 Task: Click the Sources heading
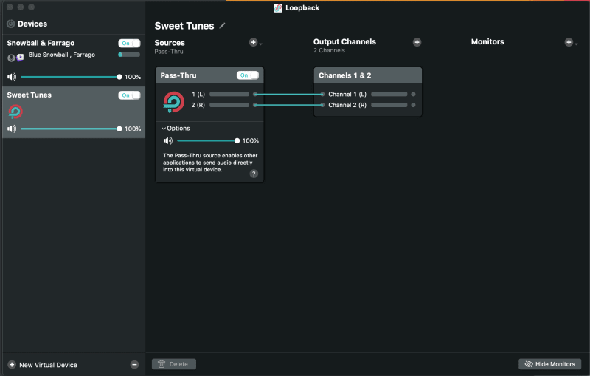pyautogui.click(x=170, y=43)
